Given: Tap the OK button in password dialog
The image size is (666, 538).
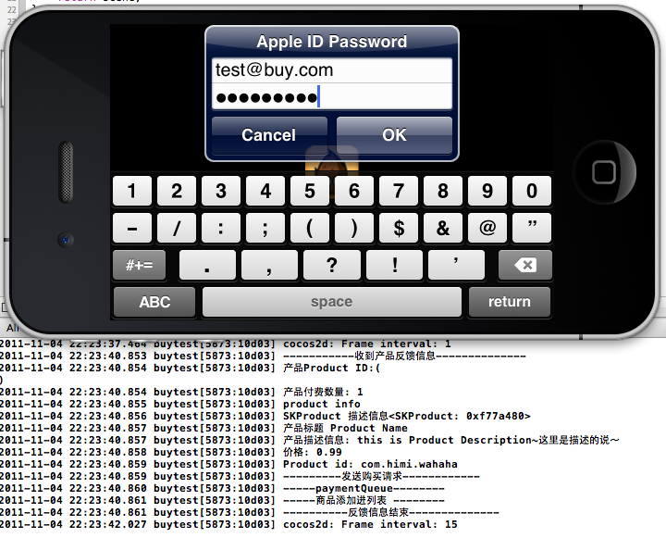Looking at the screenshot, I should tap(394, 135).
